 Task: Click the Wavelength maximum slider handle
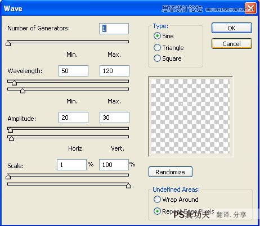tap(23, 91)
